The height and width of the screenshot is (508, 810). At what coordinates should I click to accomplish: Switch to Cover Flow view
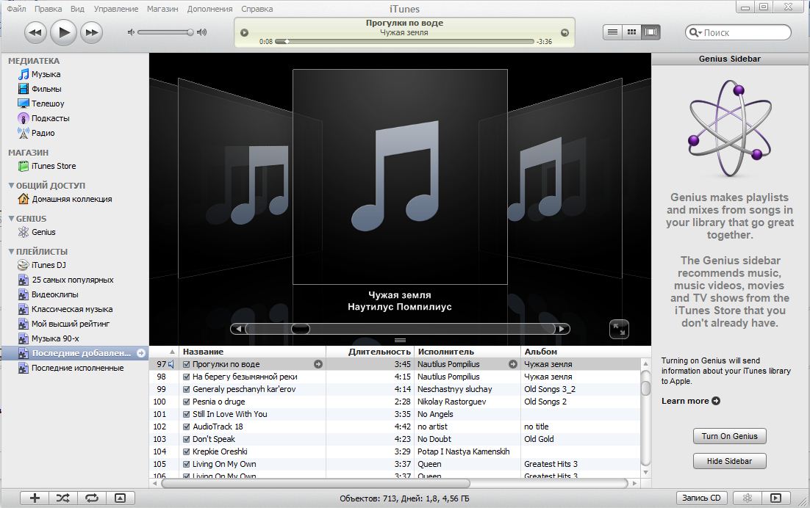pos(650,32)
